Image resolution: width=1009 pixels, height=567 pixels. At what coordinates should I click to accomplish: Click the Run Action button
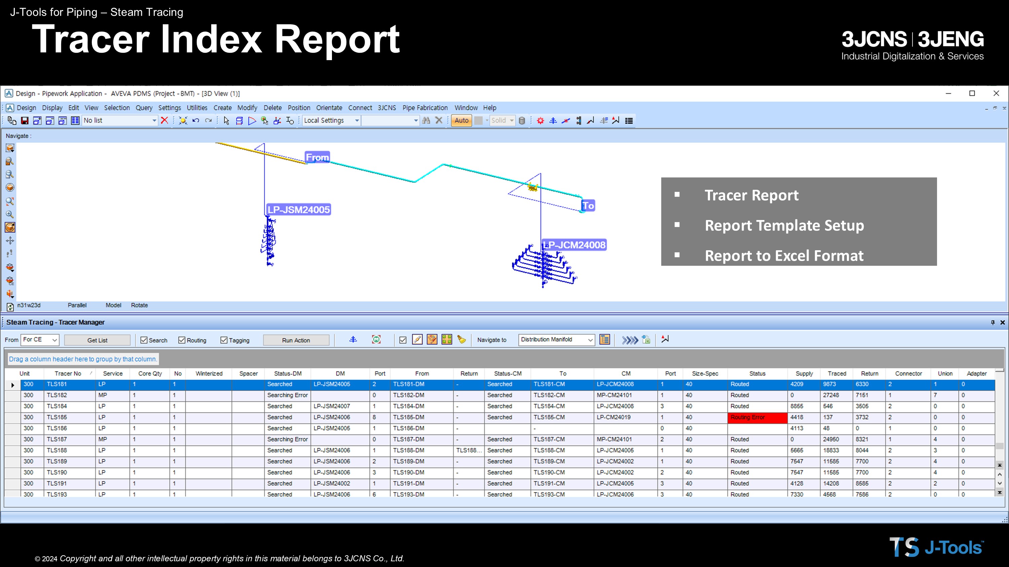pyautogui.click(x=296, y=340)
